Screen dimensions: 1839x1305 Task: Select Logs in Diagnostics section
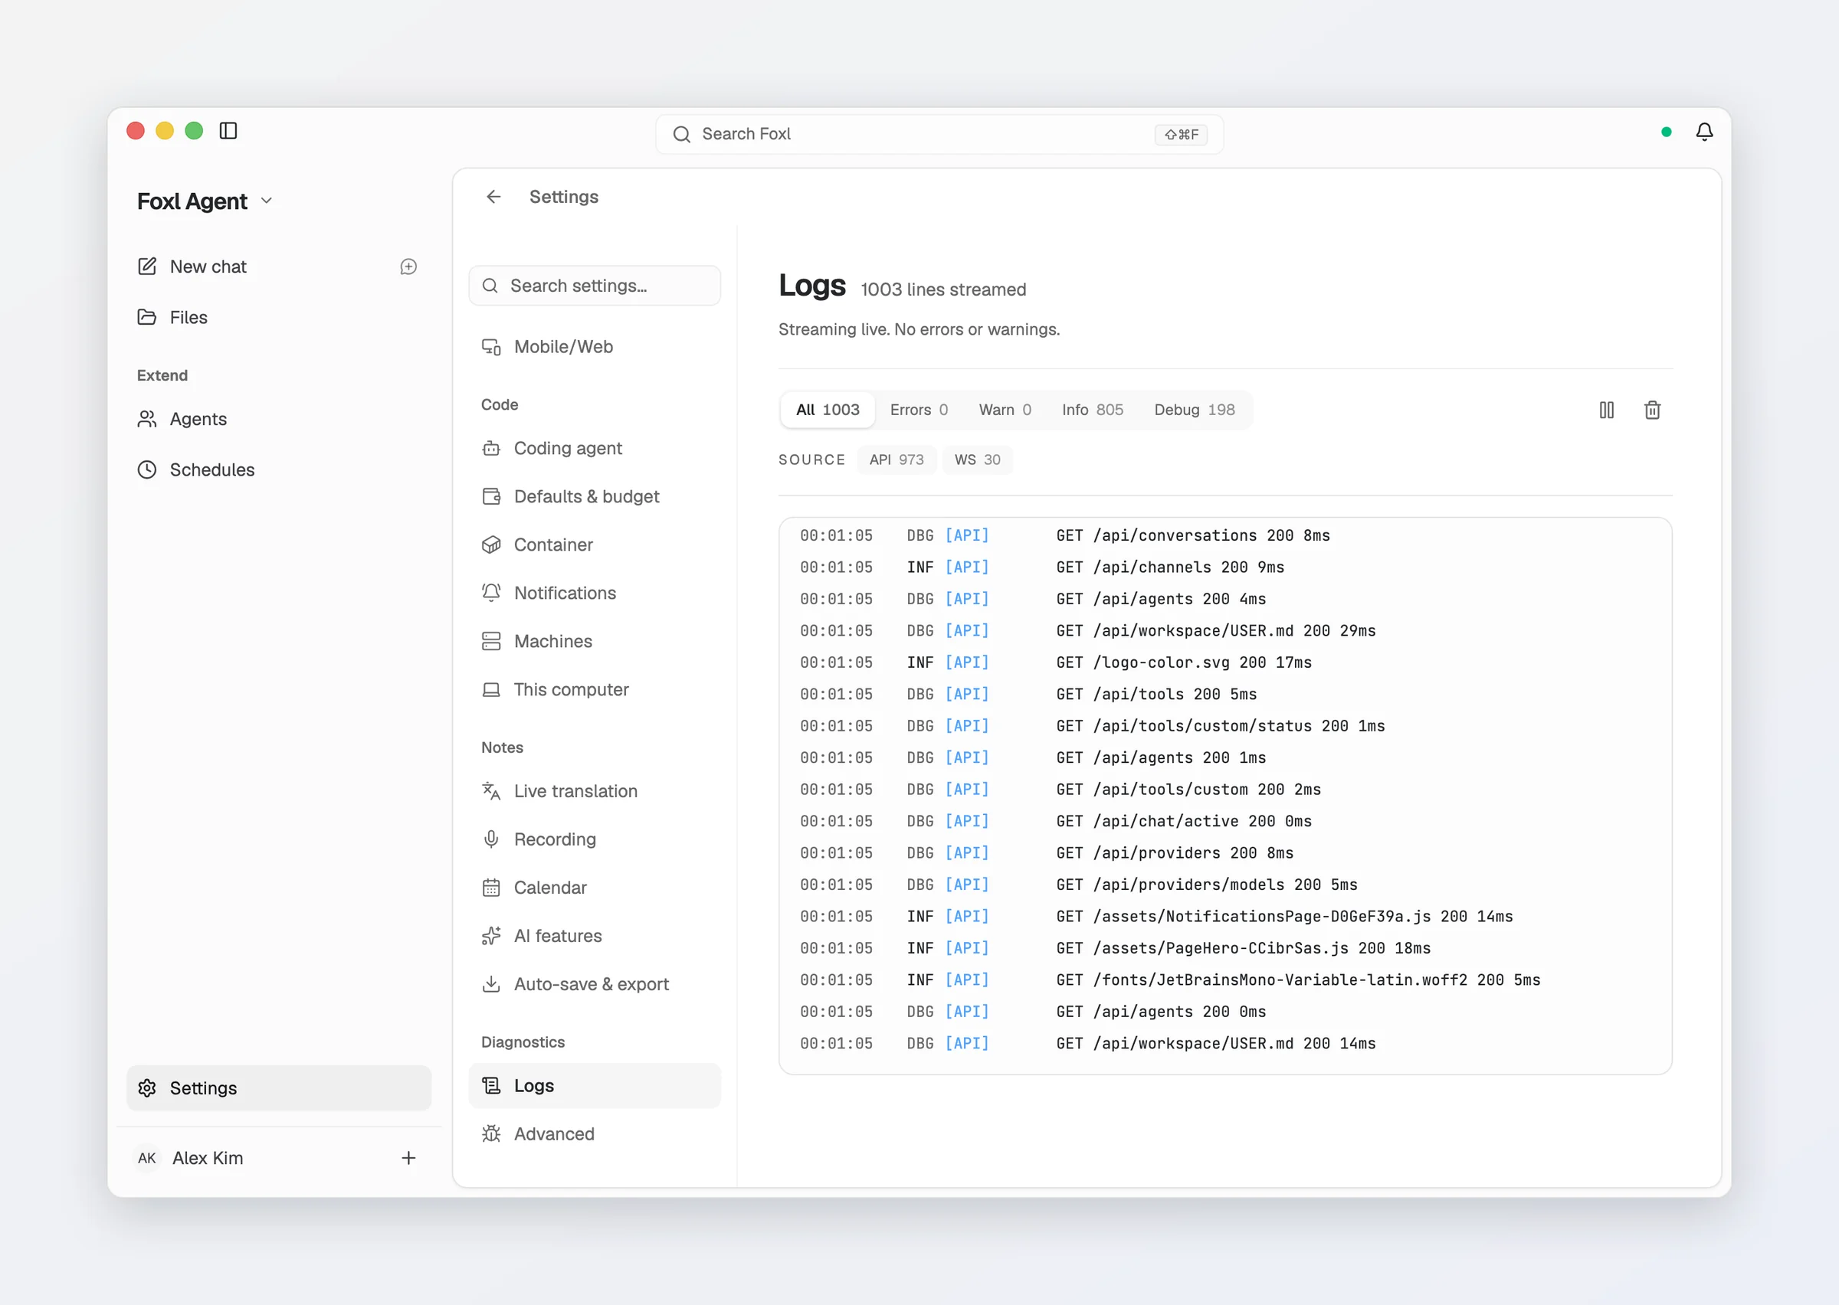pos(594,1086)
